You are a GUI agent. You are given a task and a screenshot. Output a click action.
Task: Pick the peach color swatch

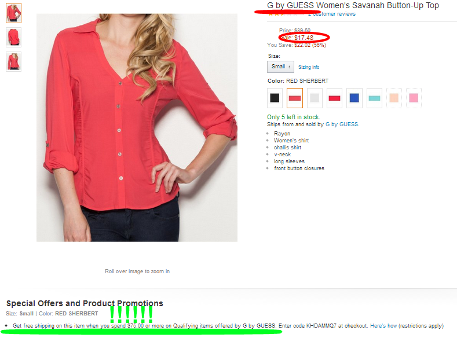click(x=394, y=98)
